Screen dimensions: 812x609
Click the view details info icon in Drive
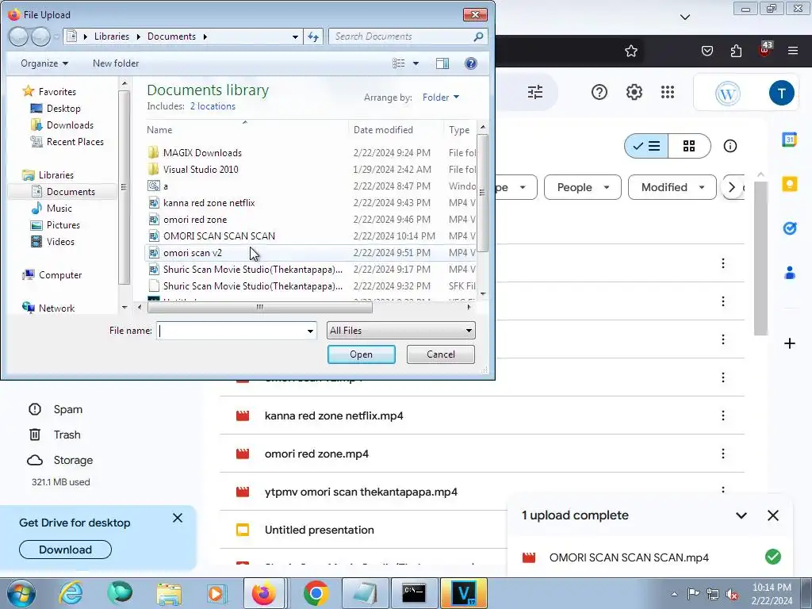point(730,146)
